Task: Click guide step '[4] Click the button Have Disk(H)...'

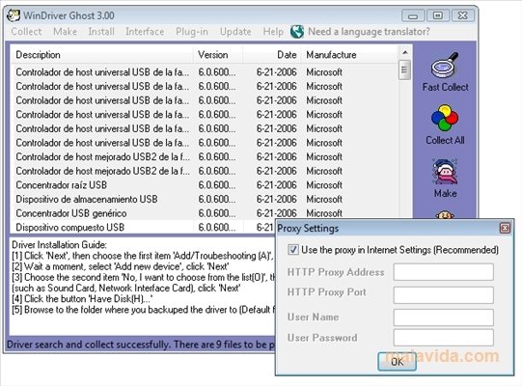Action: pyautogui.click(x=82, y=299)
